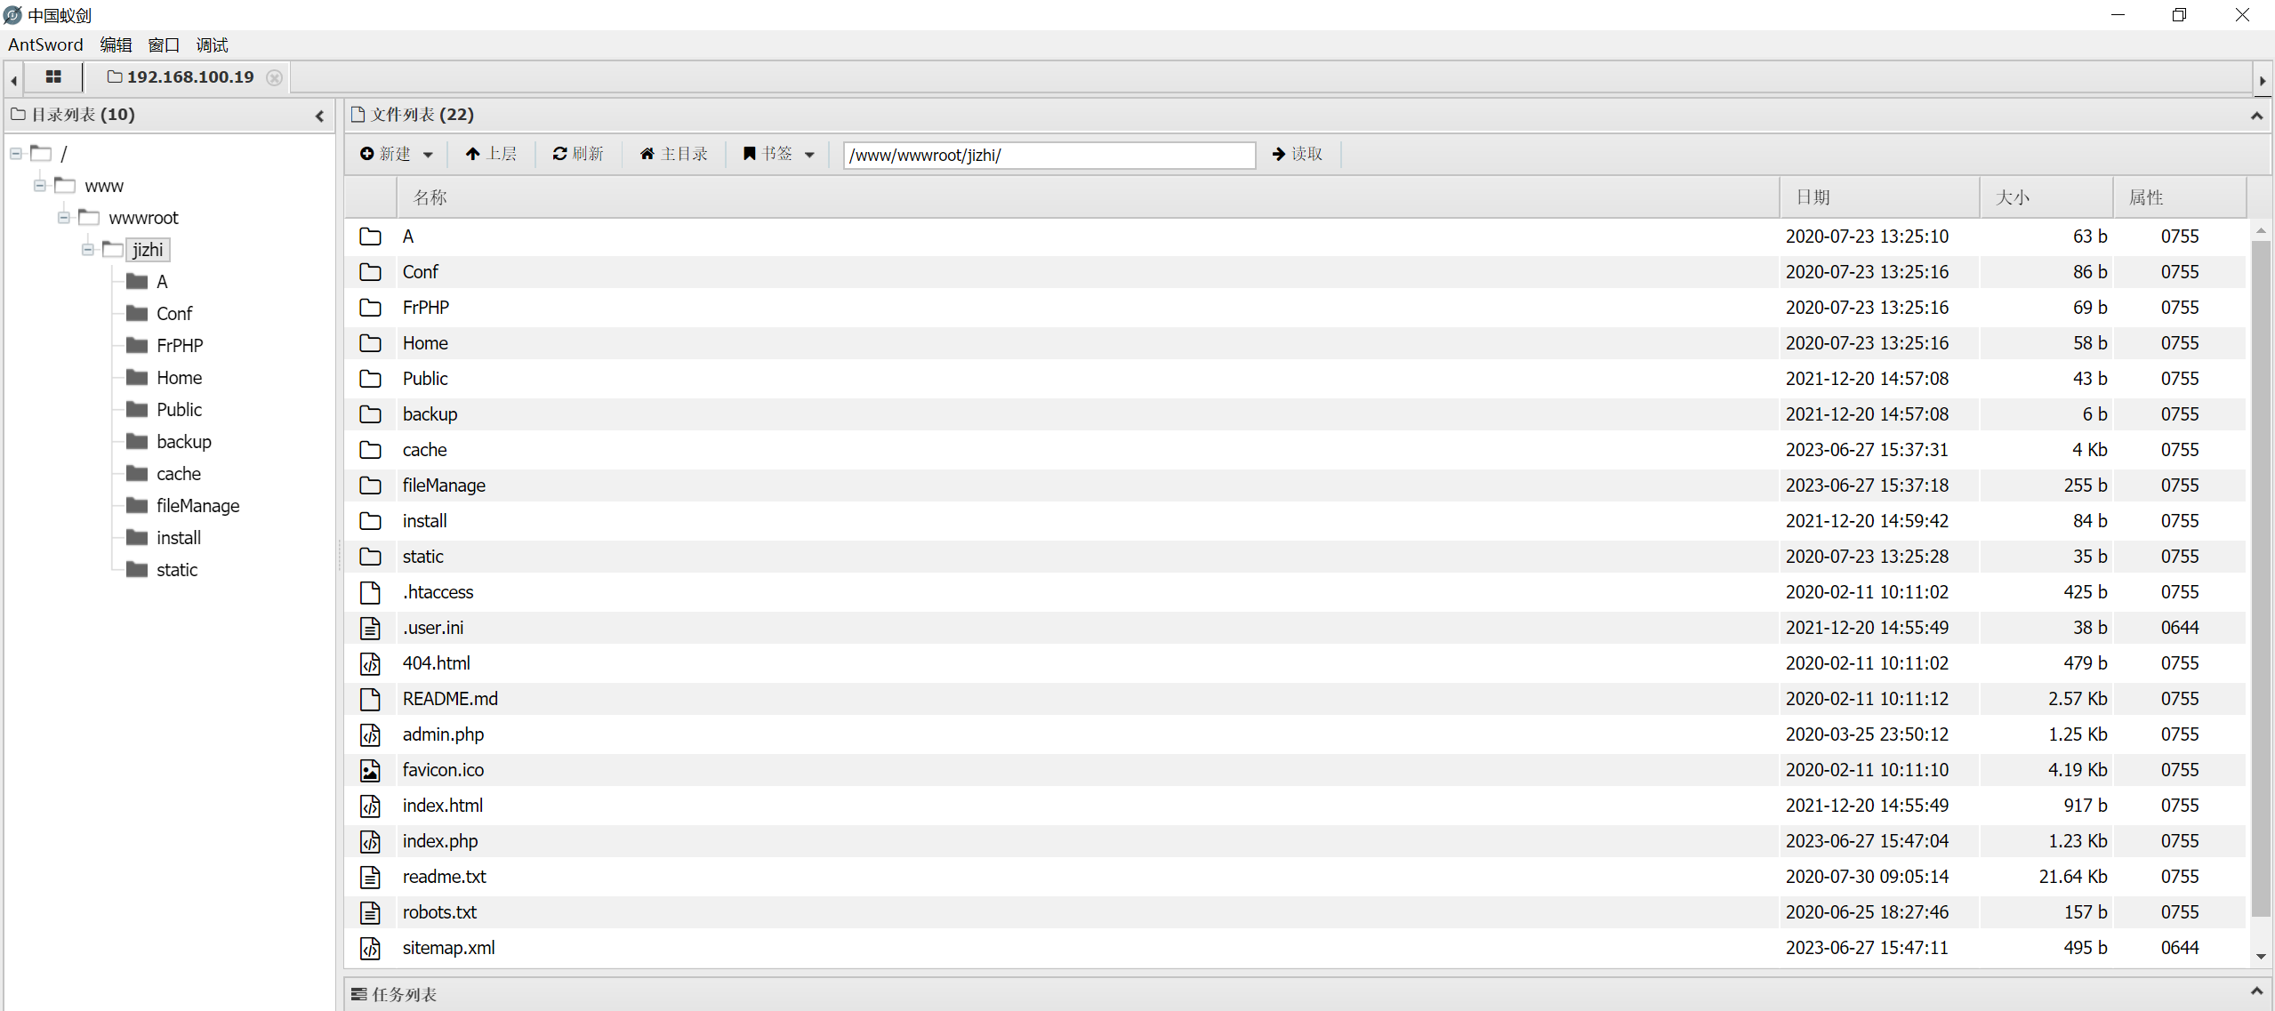The width and height of the screenshot is (2275, 1011).
Task: Open the 编辑 menu
Action: coord(116,44)
